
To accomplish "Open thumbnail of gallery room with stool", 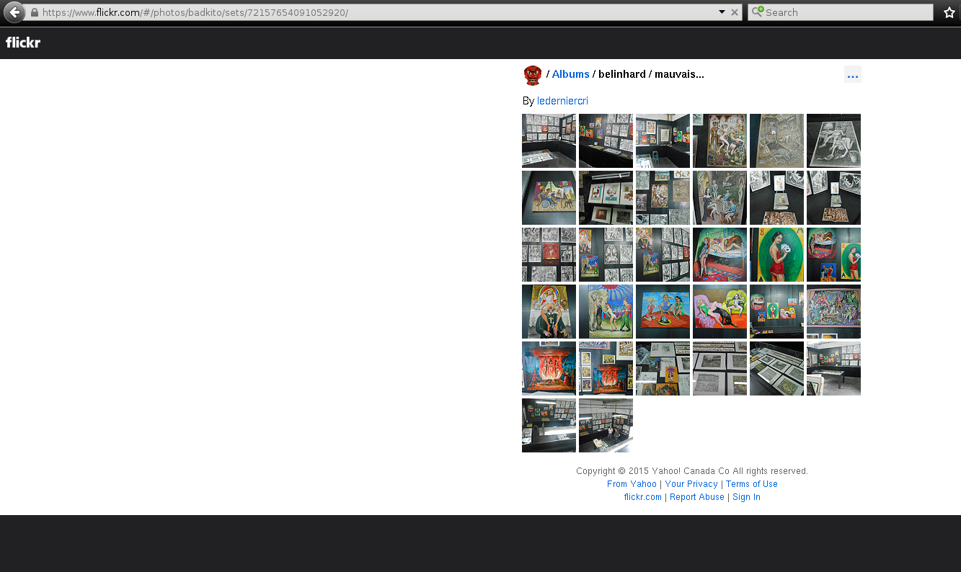I will click(x=663, y=140).
